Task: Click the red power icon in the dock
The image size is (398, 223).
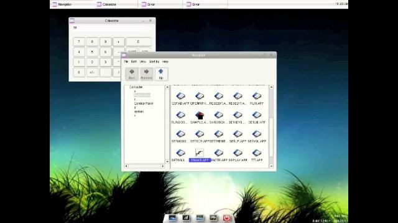Action: pyautogui.click(x=226, y=218)
